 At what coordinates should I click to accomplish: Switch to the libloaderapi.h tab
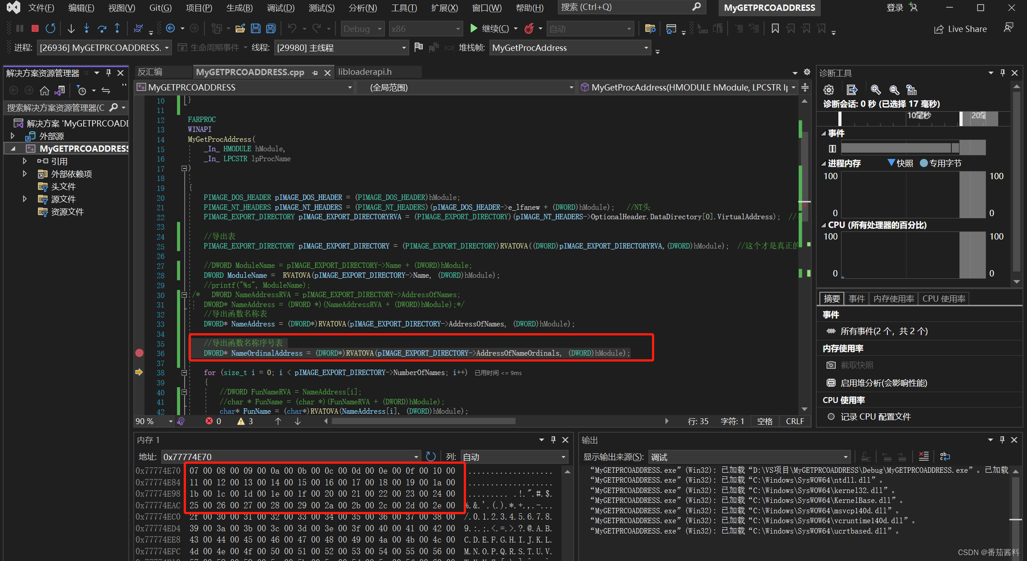(x=365, y=72)
